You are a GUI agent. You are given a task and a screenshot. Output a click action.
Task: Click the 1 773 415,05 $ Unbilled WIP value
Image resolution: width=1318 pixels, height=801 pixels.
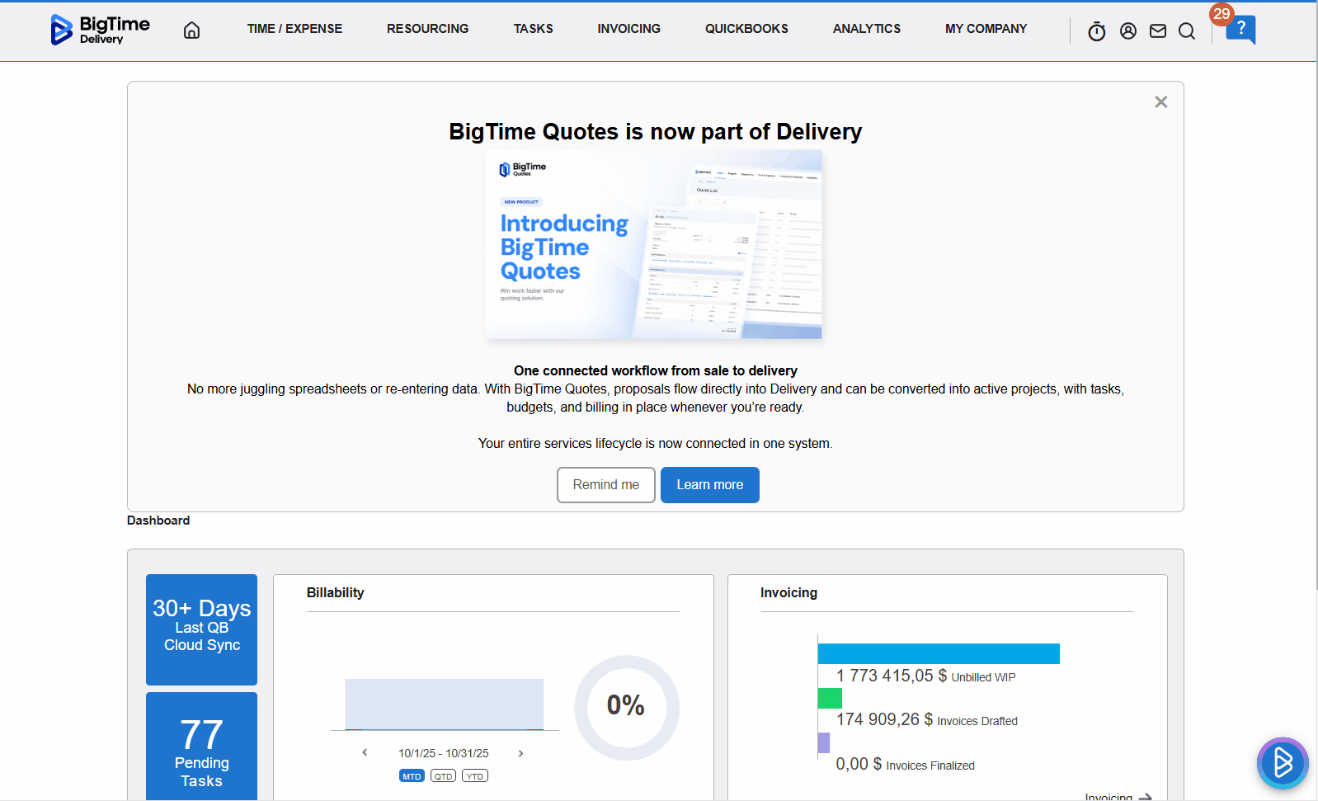coord(925,676)
